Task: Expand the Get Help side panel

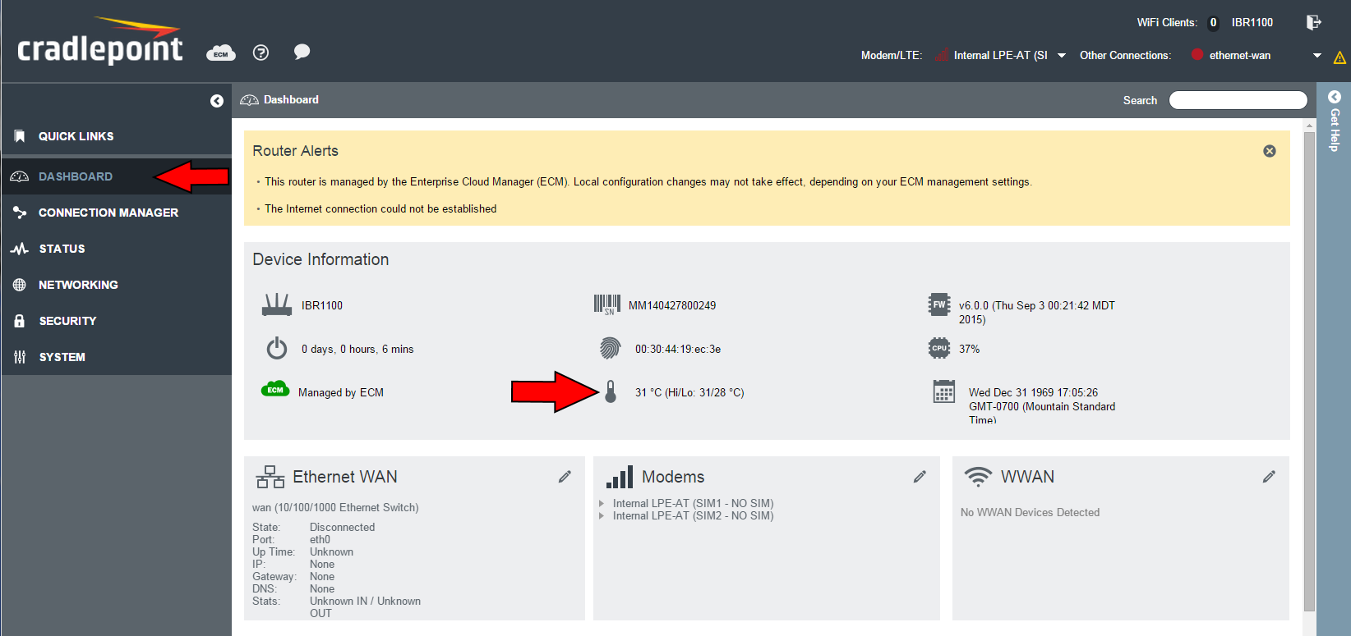Action: (1335, 121)
